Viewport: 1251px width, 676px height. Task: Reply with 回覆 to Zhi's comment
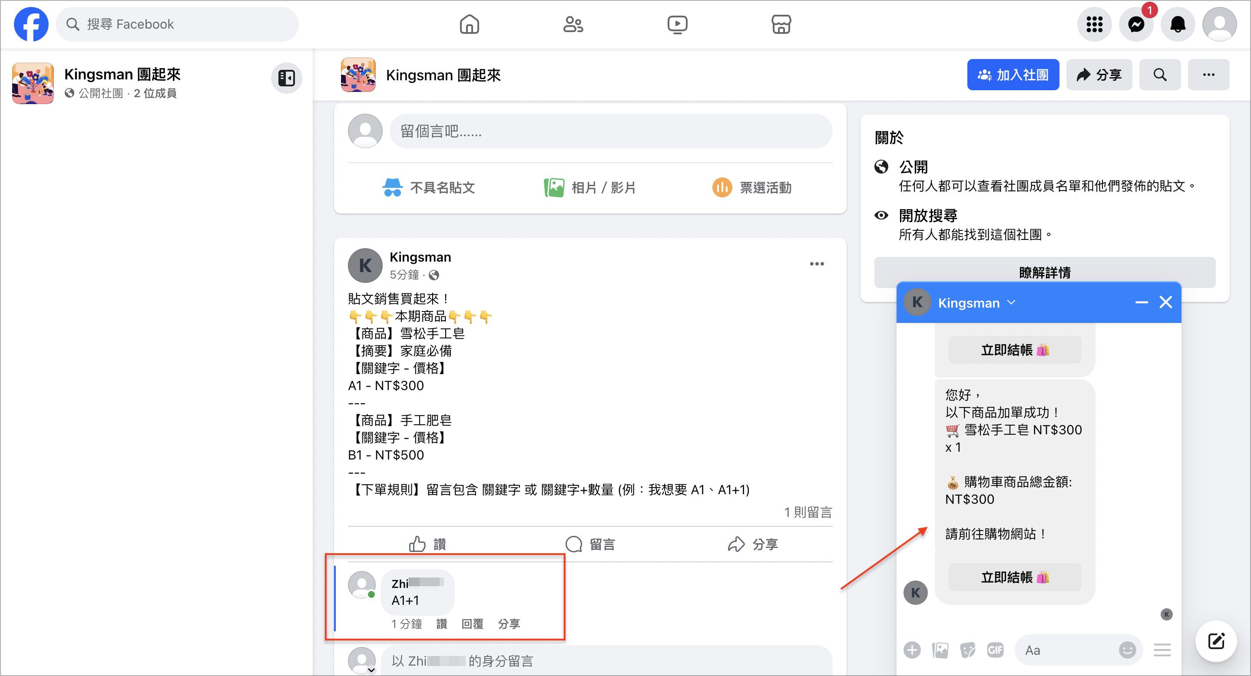(472, 623)
